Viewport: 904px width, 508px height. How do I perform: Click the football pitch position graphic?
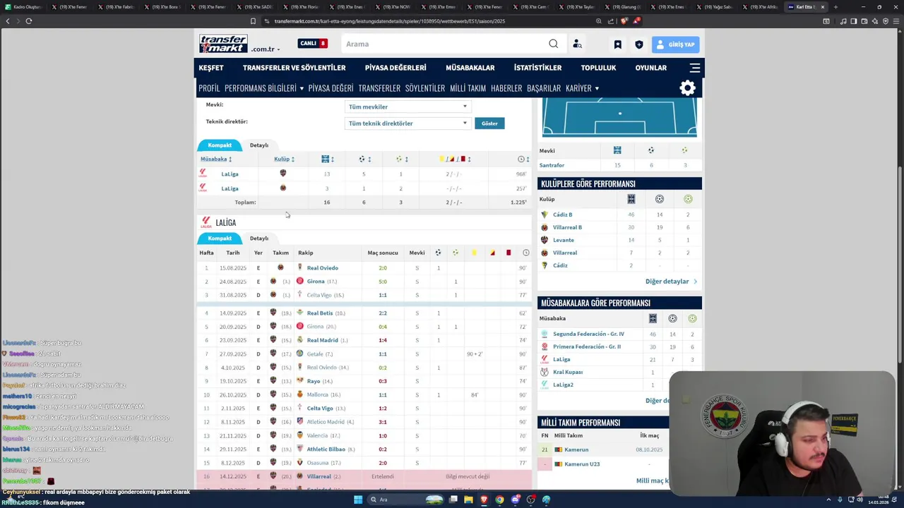(x=620, y=117)
